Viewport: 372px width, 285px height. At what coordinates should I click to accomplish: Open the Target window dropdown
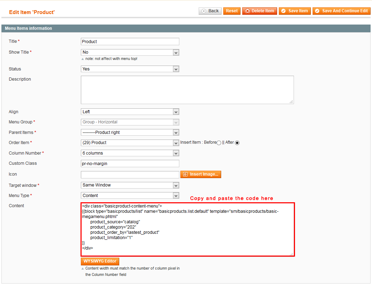130,185
